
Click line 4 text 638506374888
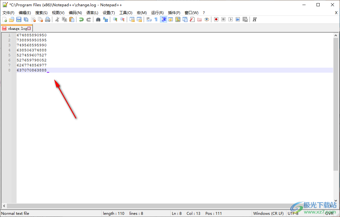32,50
